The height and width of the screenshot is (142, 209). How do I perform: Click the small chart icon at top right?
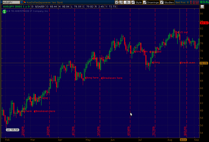coord(202,7)
